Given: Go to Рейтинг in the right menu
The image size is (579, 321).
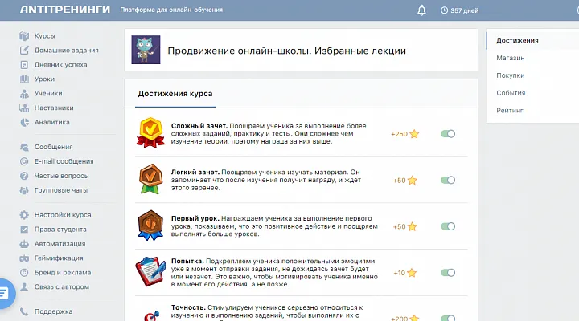Looking at the screenshot, I should (510, 110).
